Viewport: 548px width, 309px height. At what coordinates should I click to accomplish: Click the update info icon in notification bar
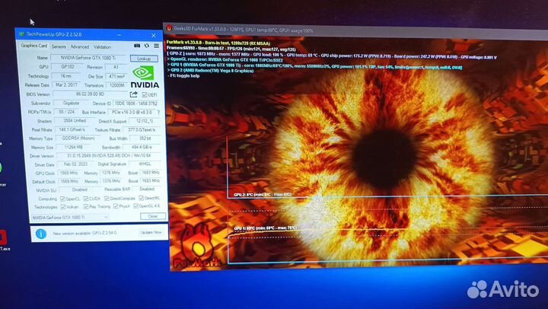(x=40, y=234)
